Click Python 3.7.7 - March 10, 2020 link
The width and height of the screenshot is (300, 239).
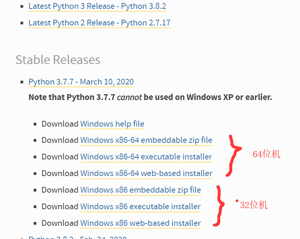pyautogui.click(x=81, y=82)
